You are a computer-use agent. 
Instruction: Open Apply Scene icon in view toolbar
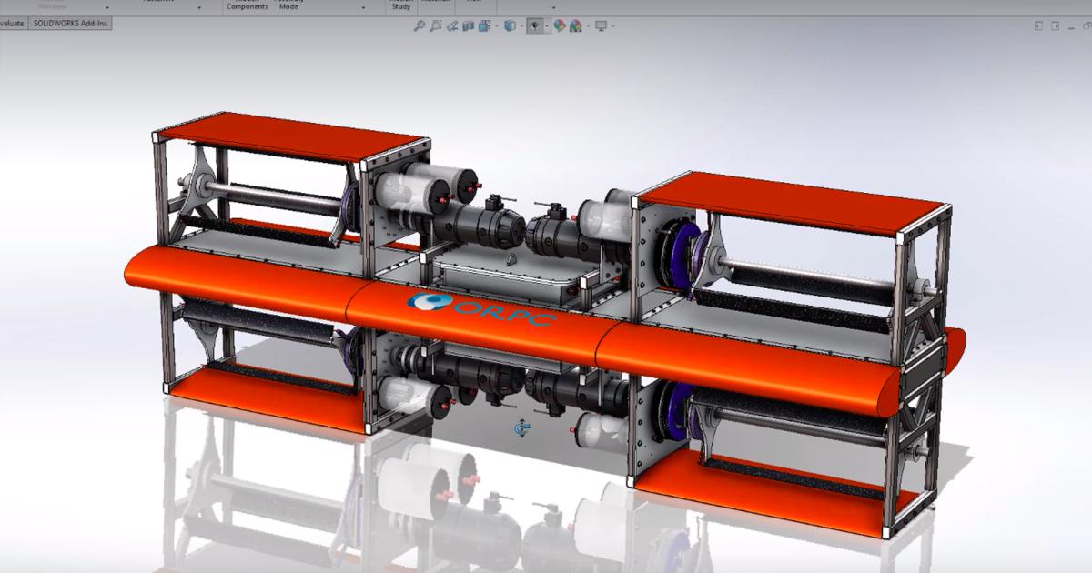(575, 26)
